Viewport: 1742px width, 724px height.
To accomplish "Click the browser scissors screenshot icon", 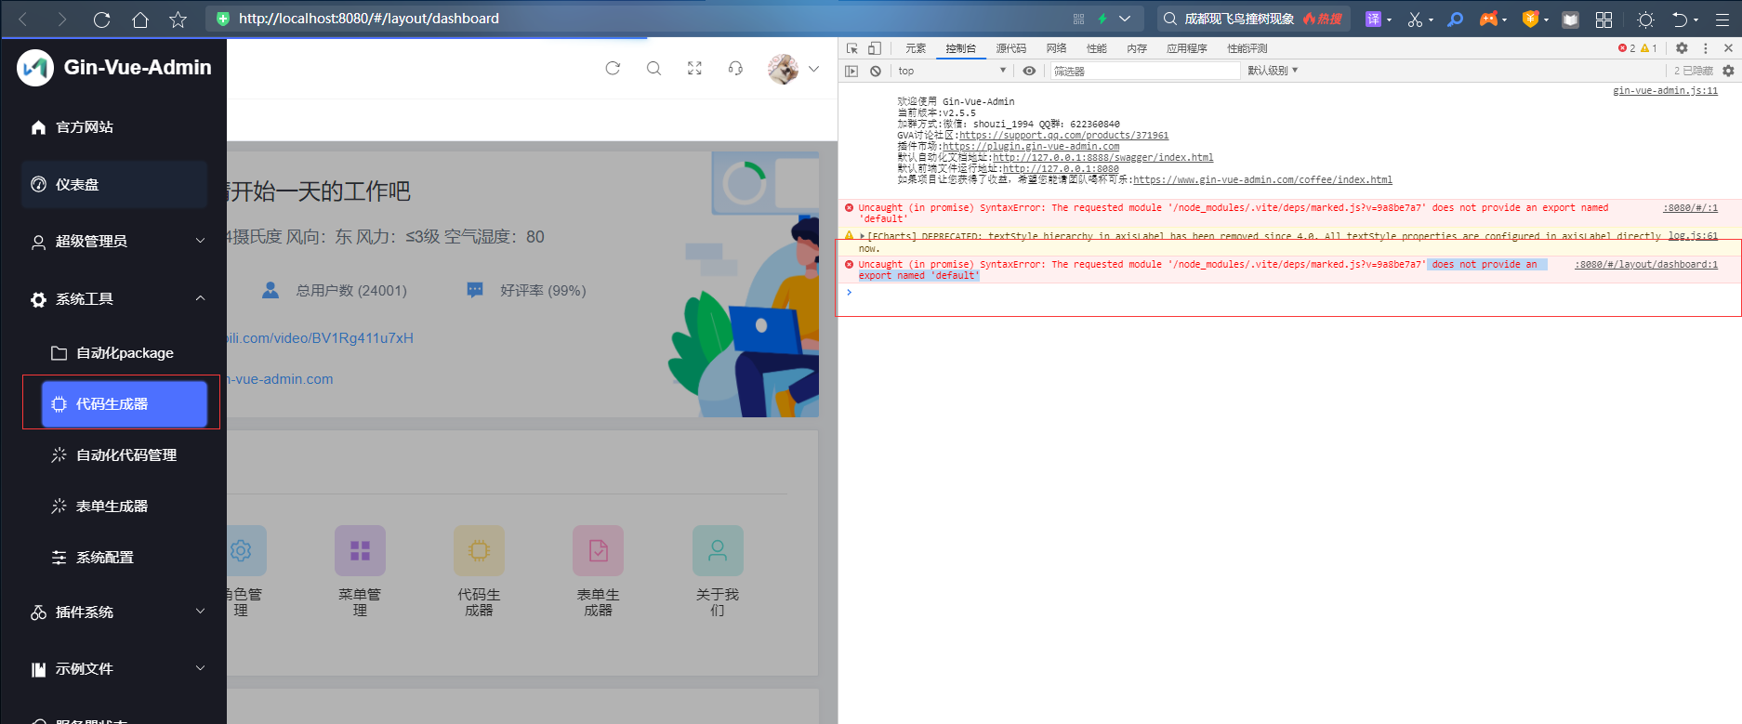I will (1415, 19).
